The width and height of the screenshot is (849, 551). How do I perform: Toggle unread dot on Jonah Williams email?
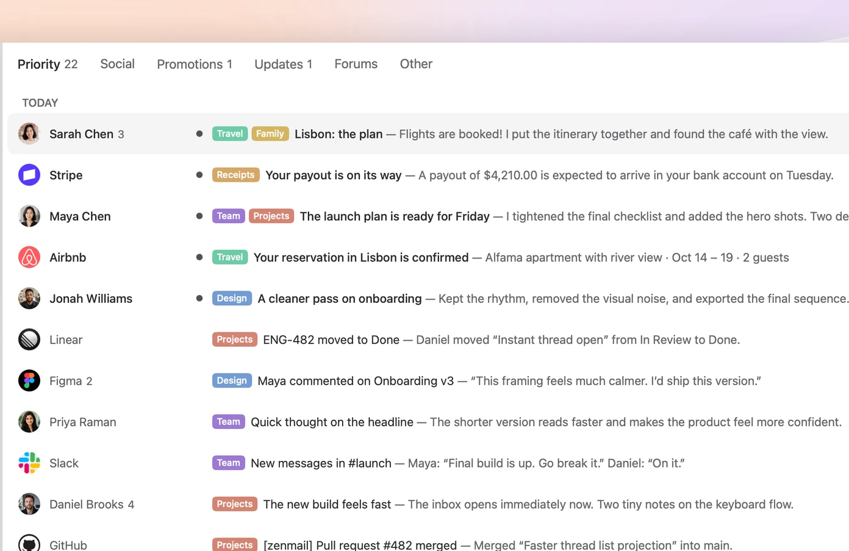click(x=199, y=298)
